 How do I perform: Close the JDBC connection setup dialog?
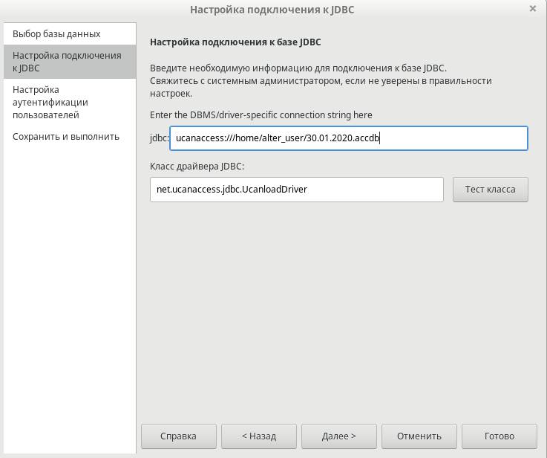pyautogui.click(x=532, y=9)
